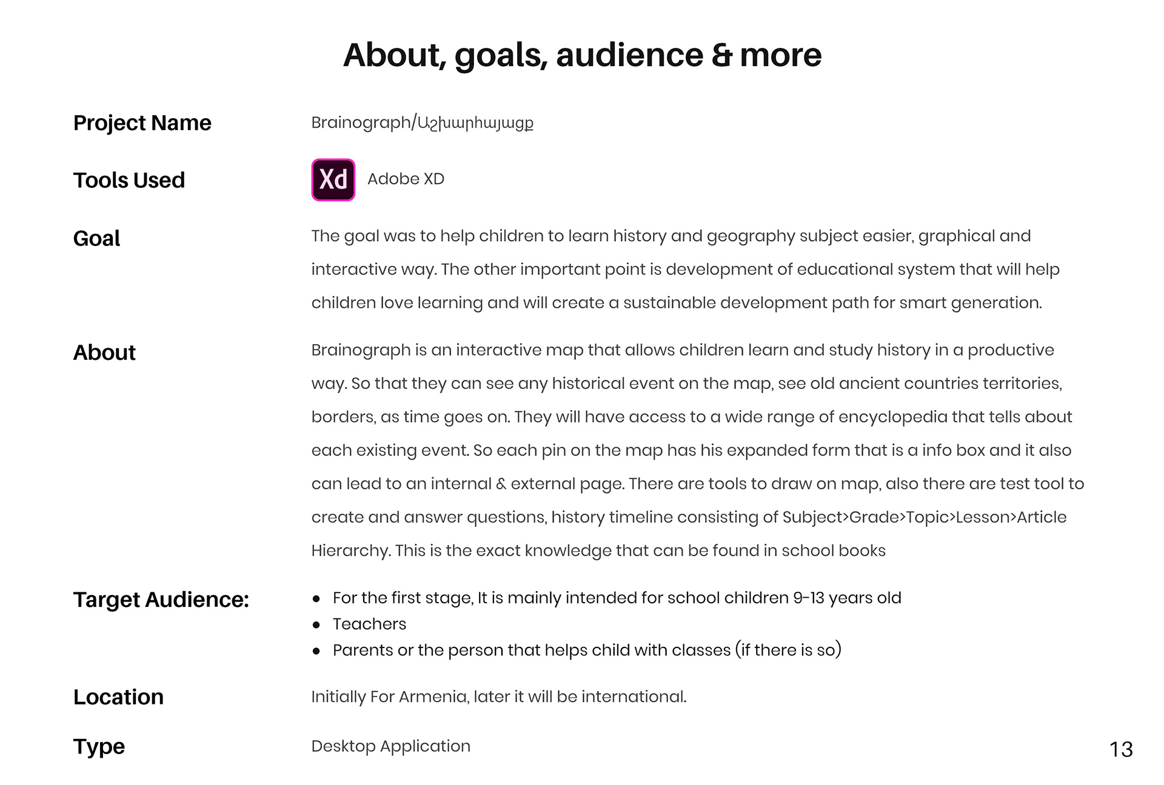
Task: Click the line starting 'The goal was to help'
Action: click(671, 236)
